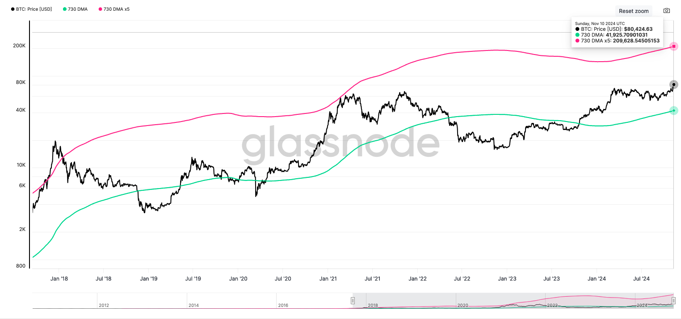Click the Jan '20 x-axis label
Screen dimensions: 681x319
238,279
